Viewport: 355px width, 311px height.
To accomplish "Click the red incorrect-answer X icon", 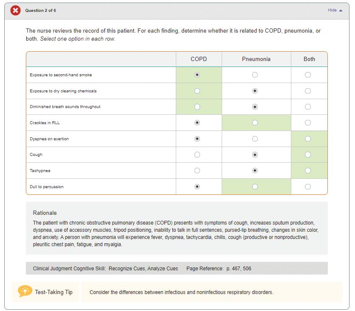I will [x=15, y=11].
